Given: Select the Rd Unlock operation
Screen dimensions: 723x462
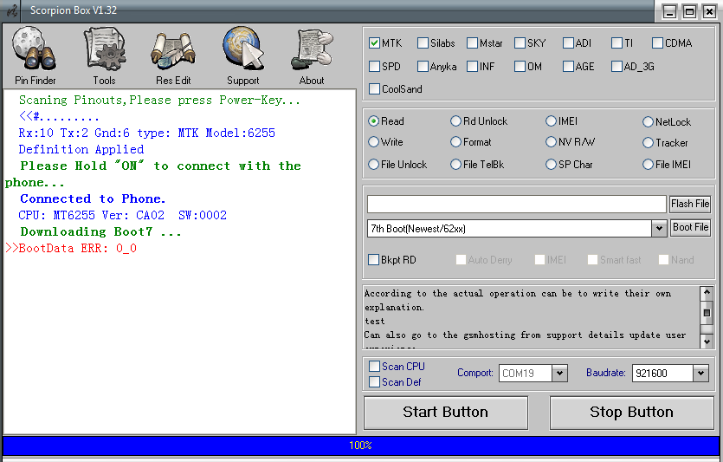Looking at the screenshot, I should 455,121.
